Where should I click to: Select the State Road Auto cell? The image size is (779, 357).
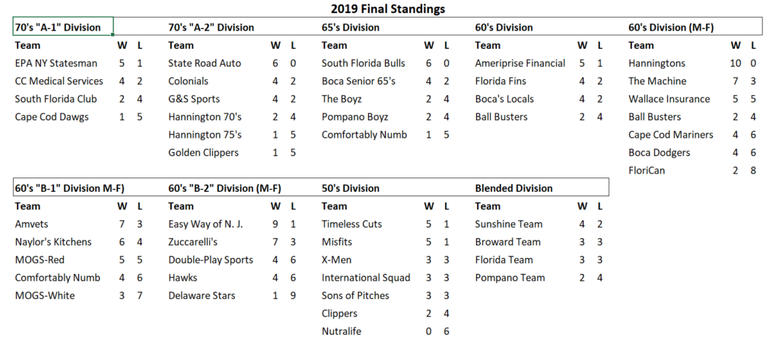coord(204,63)
